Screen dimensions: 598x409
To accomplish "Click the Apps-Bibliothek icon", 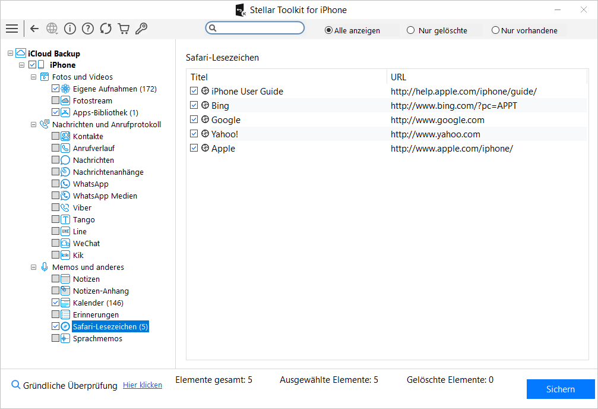I will [65, 113].
